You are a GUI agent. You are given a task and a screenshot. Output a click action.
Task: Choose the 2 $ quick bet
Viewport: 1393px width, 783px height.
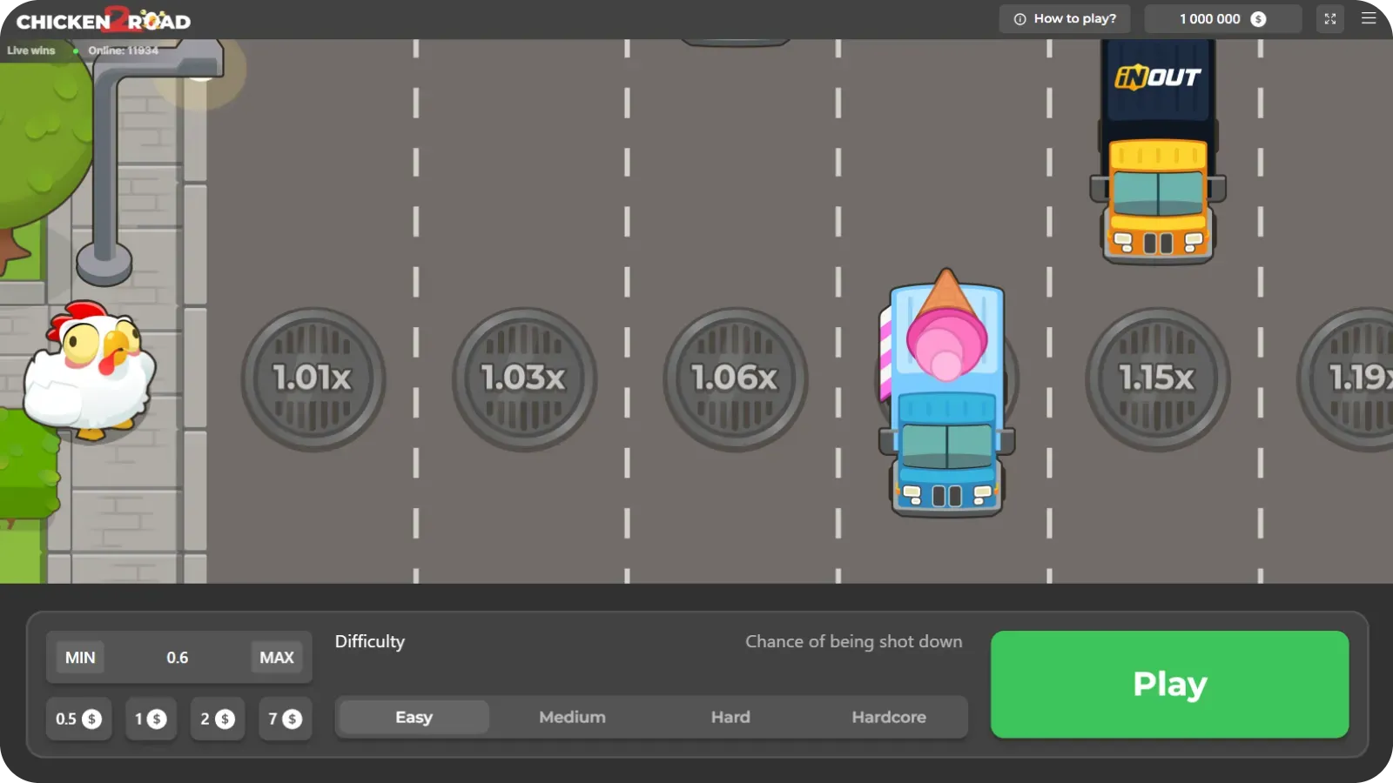tap(218, 719)
